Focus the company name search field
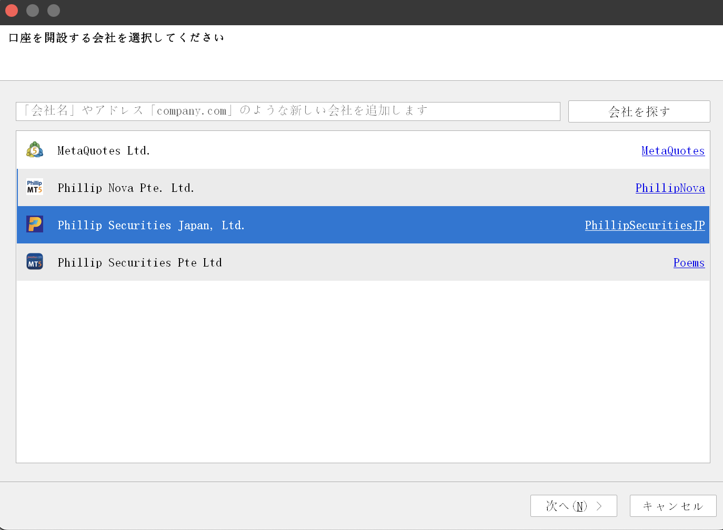723x530 pixels. [x=288, y=111]
